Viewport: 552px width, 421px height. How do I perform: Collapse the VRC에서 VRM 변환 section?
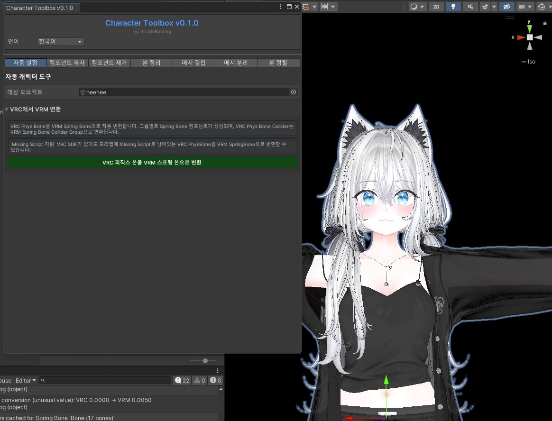(6, 109)
